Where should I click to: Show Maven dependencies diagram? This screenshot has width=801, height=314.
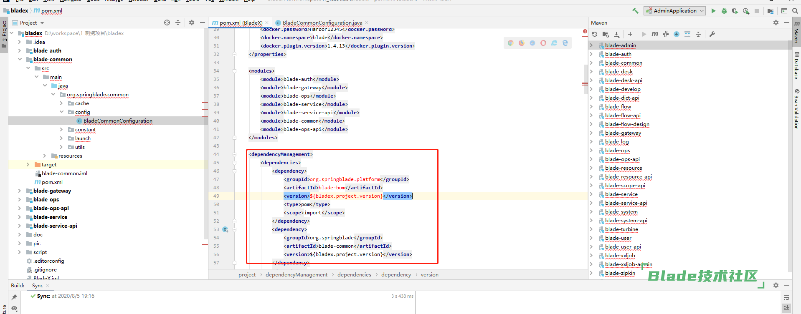pyautogui.click(x=687, y=34)
